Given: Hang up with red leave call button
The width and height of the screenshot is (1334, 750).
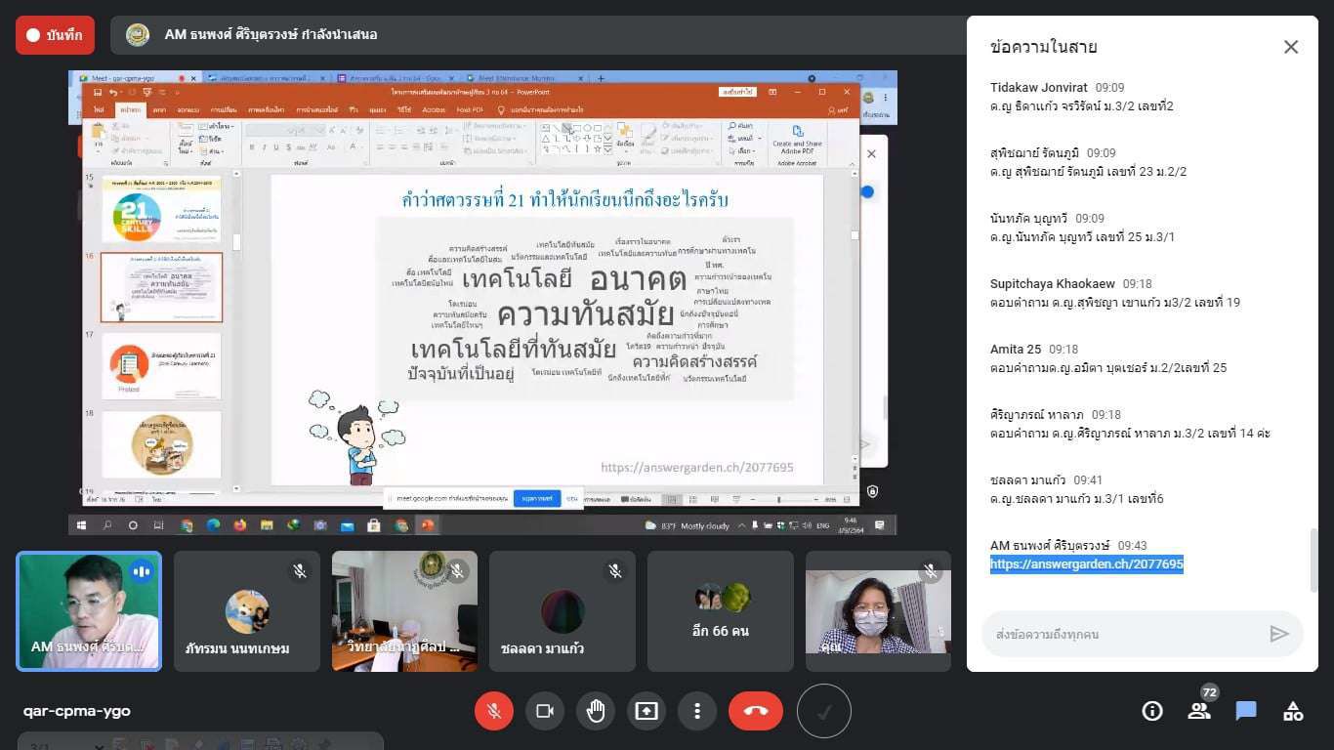Looking at the screenshot, I should click(756, 711).
